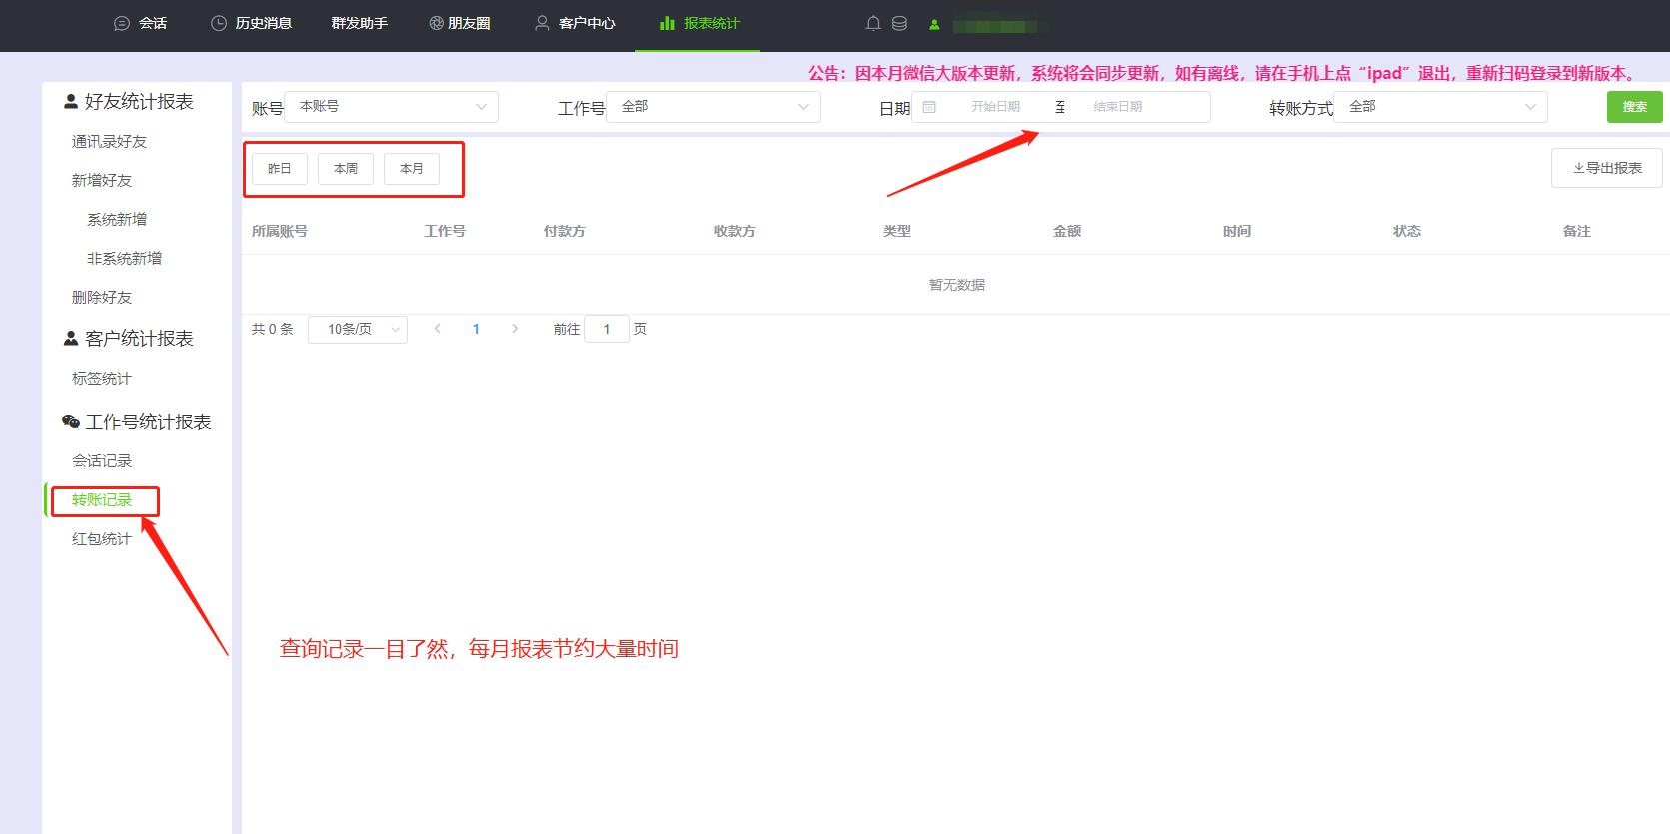Click the 工作号统计报表 section heading
Image resolution: width=1670 pixels, height=834 pixels.
coord(137,422)
